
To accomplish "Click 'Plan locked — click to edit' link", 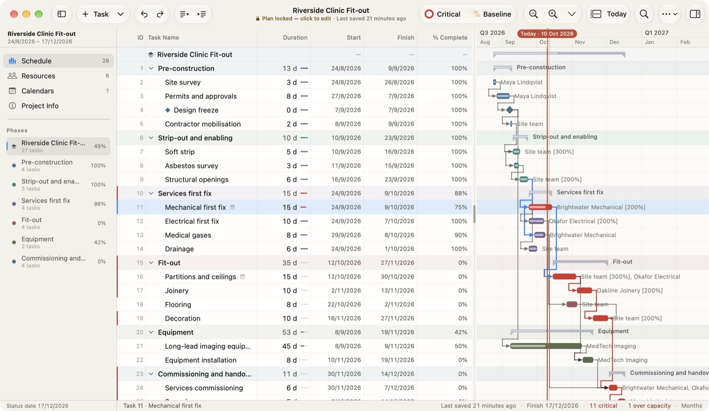I will [296, 19].
